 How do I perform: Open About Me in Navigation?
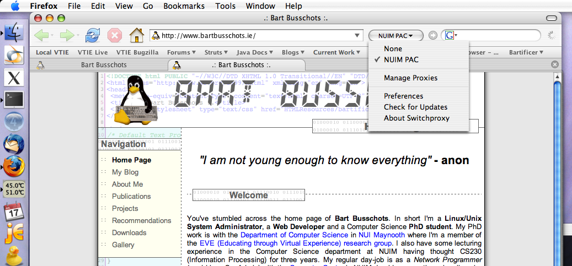coord(127,184)
